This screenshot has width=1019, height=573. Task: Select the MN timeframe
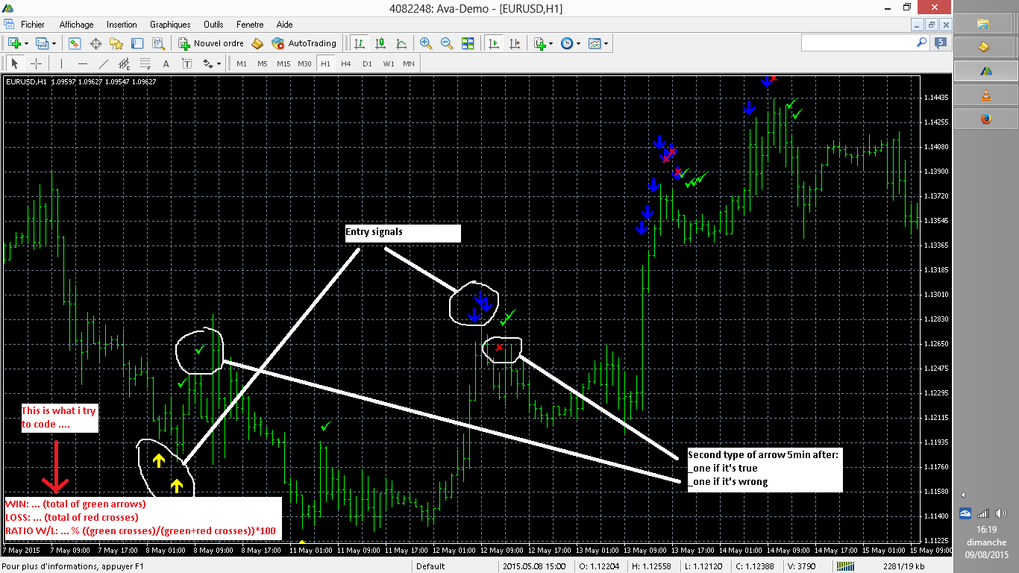[409, 63]
